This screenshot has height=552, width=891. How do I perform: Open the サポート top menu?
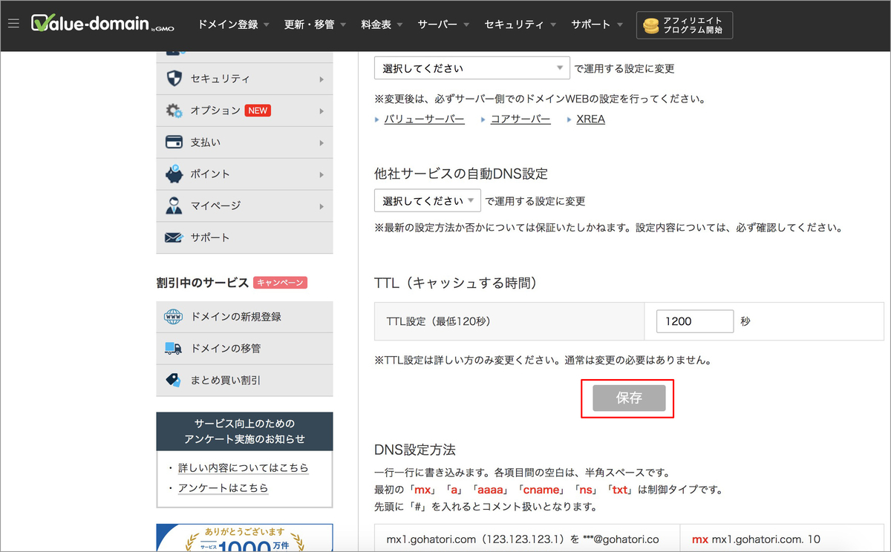[x=596, y=24]
